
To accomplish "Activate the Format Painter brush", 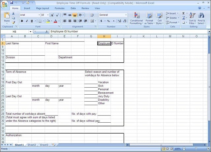I will pyautogui.click(x=13, y=22).
